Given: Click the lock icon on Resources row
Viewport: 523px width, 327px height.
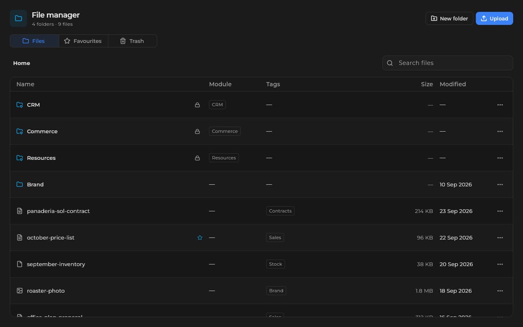Looking at the screenshot, I should 197,158.
